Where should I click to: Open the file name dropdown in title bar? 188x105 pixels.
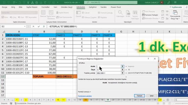click(x=79, y=2)
